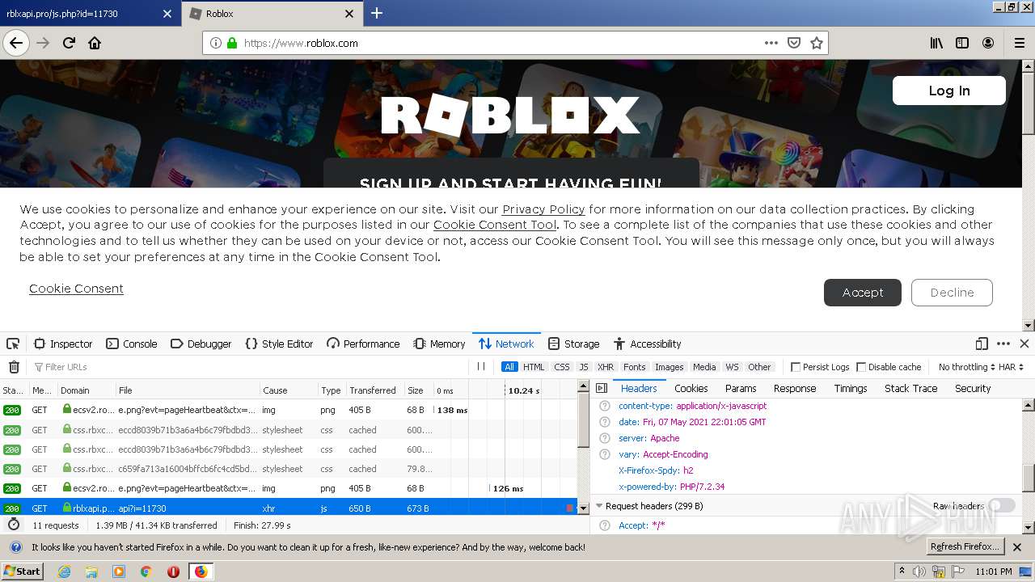Viewport: 1035px width, 582px height.
Task: Accept the cookie policy
Action: point(863,293)
